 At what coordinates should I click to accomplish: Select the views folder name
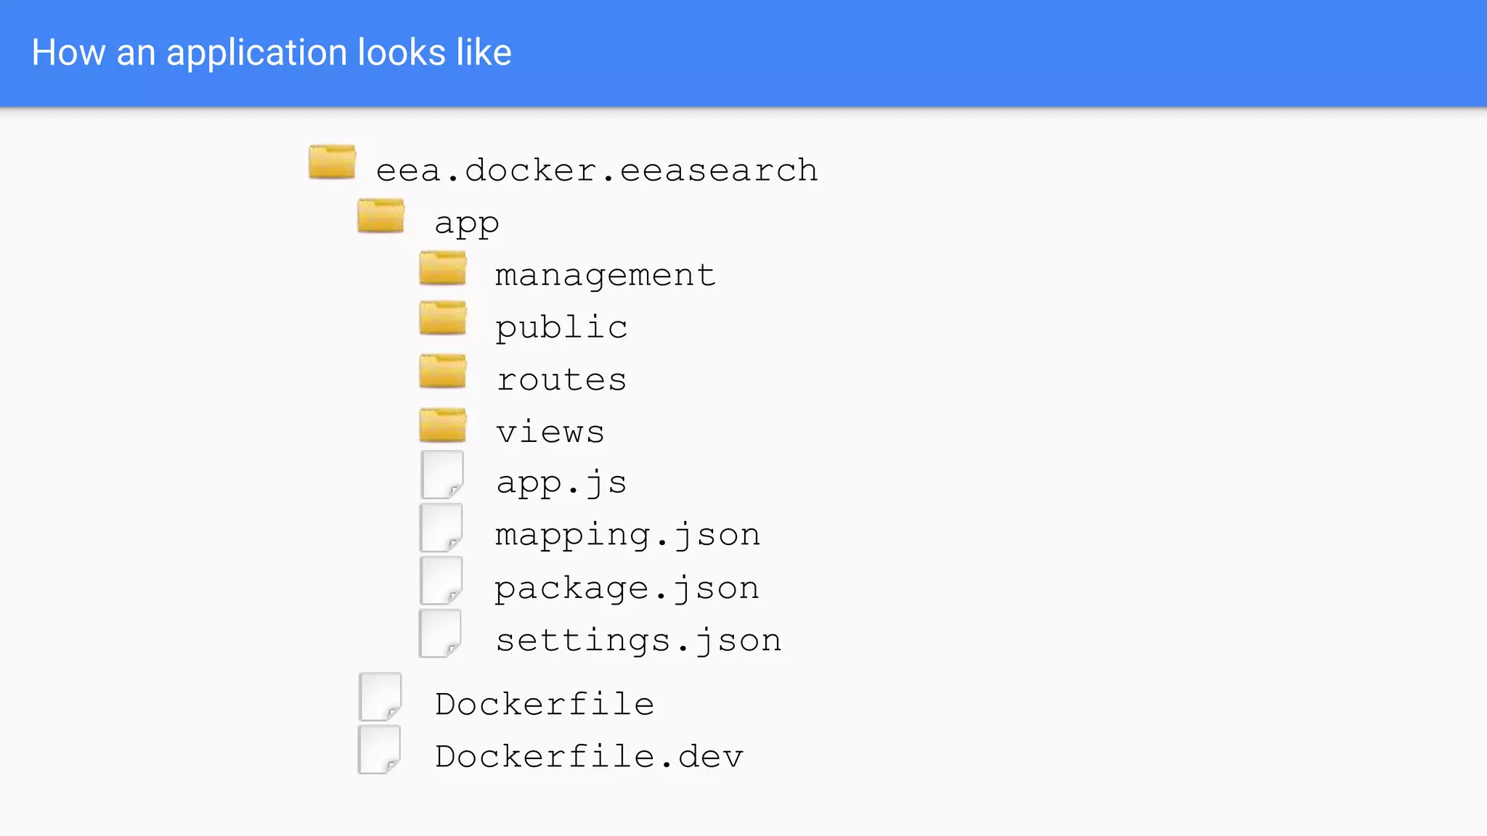550,433
